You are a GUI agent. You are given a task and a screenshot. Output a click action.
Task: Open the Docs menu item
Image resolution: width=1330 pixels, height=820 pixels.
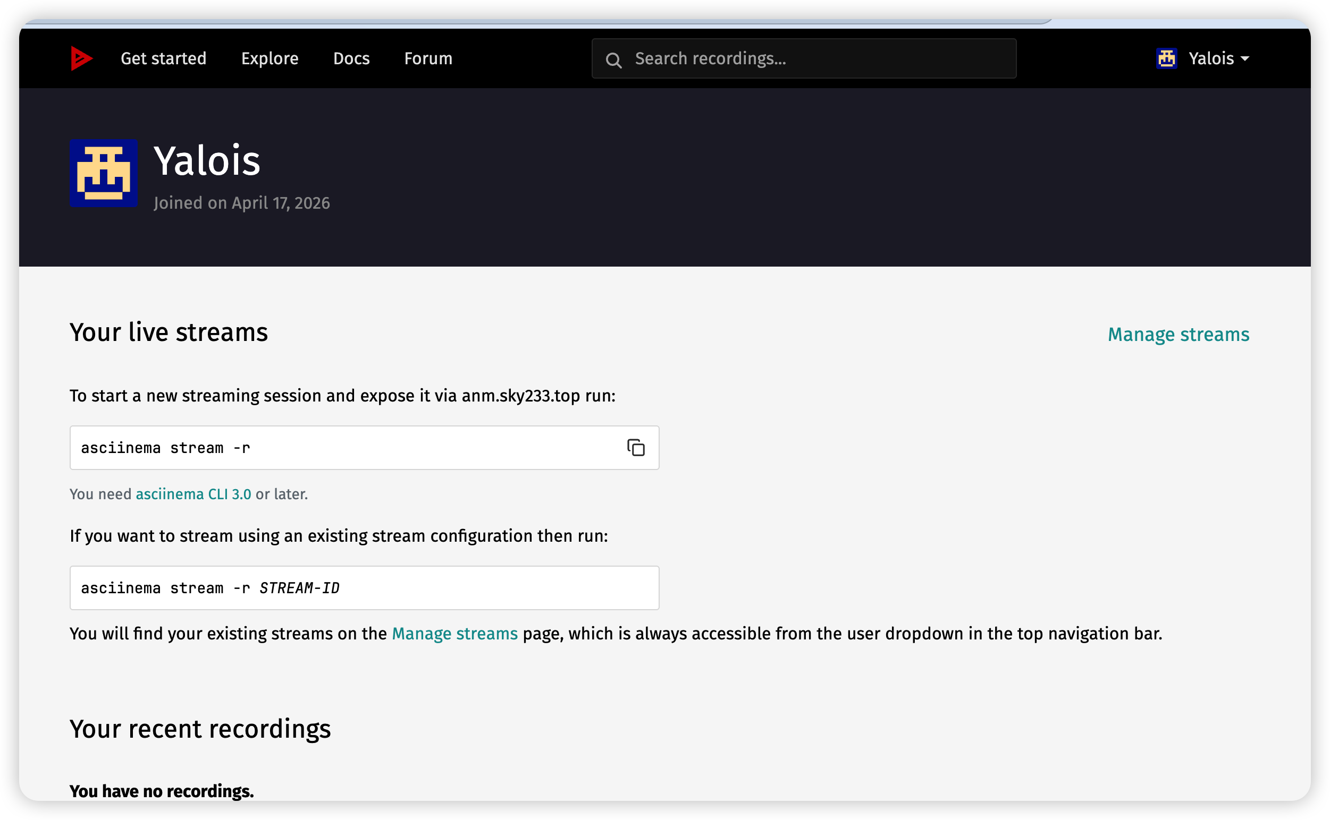click(x=351, y=58)
